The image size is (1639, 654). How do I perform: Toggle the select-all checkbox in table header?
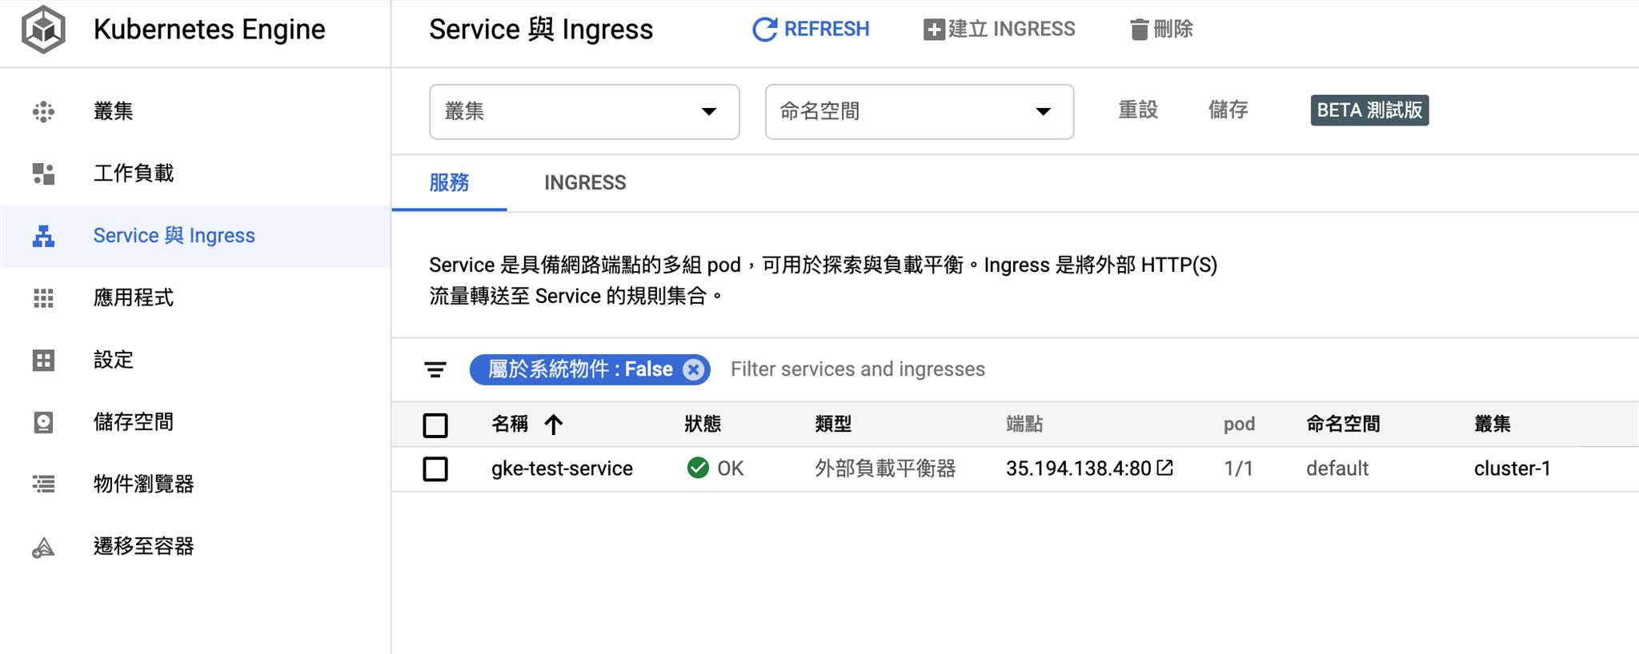[435, 425]
